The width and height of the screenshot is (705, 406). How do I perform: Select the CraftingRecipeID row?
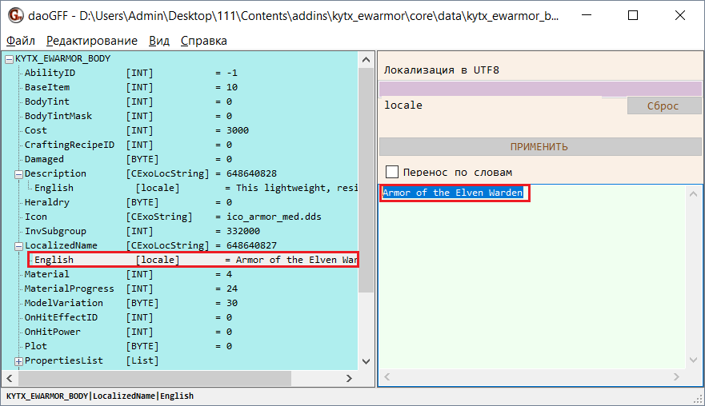(x=128, y=145)
